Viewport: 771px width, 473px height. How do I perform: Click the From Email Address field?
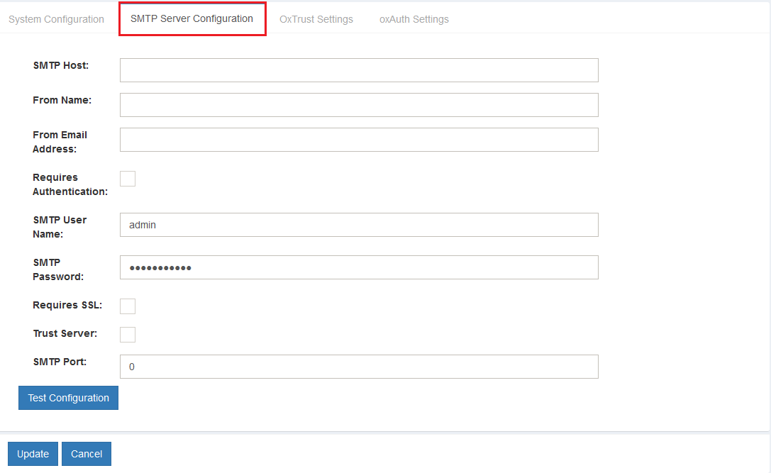coord(358,140)
